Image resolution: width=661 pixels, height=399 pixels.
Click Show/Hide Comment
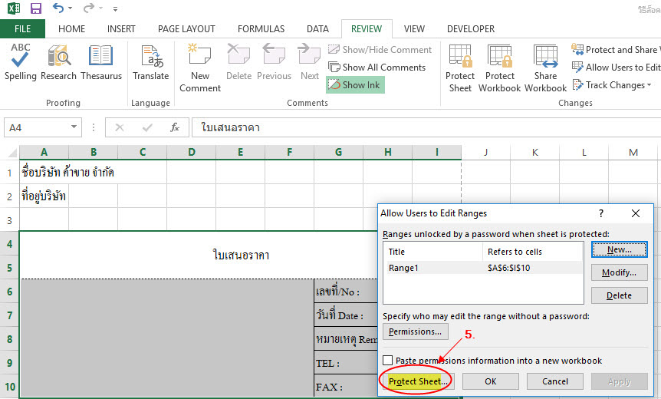(x=380, y=50)
